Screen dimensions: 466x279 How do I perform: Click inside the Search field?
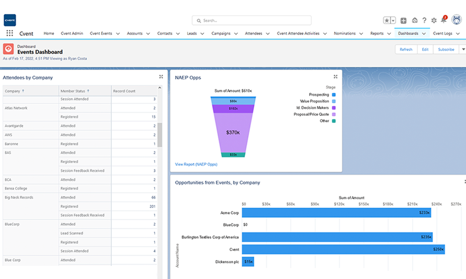pos(252,20)
